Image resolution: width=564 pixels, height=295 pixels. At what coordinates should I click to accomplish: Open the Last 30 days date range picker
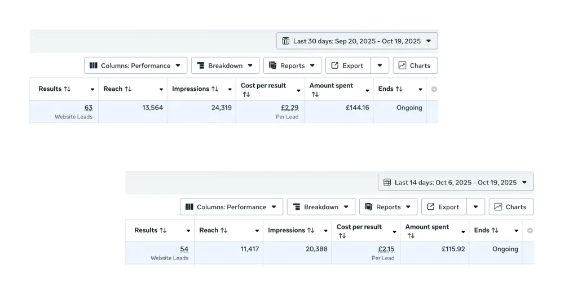(356, 41)
